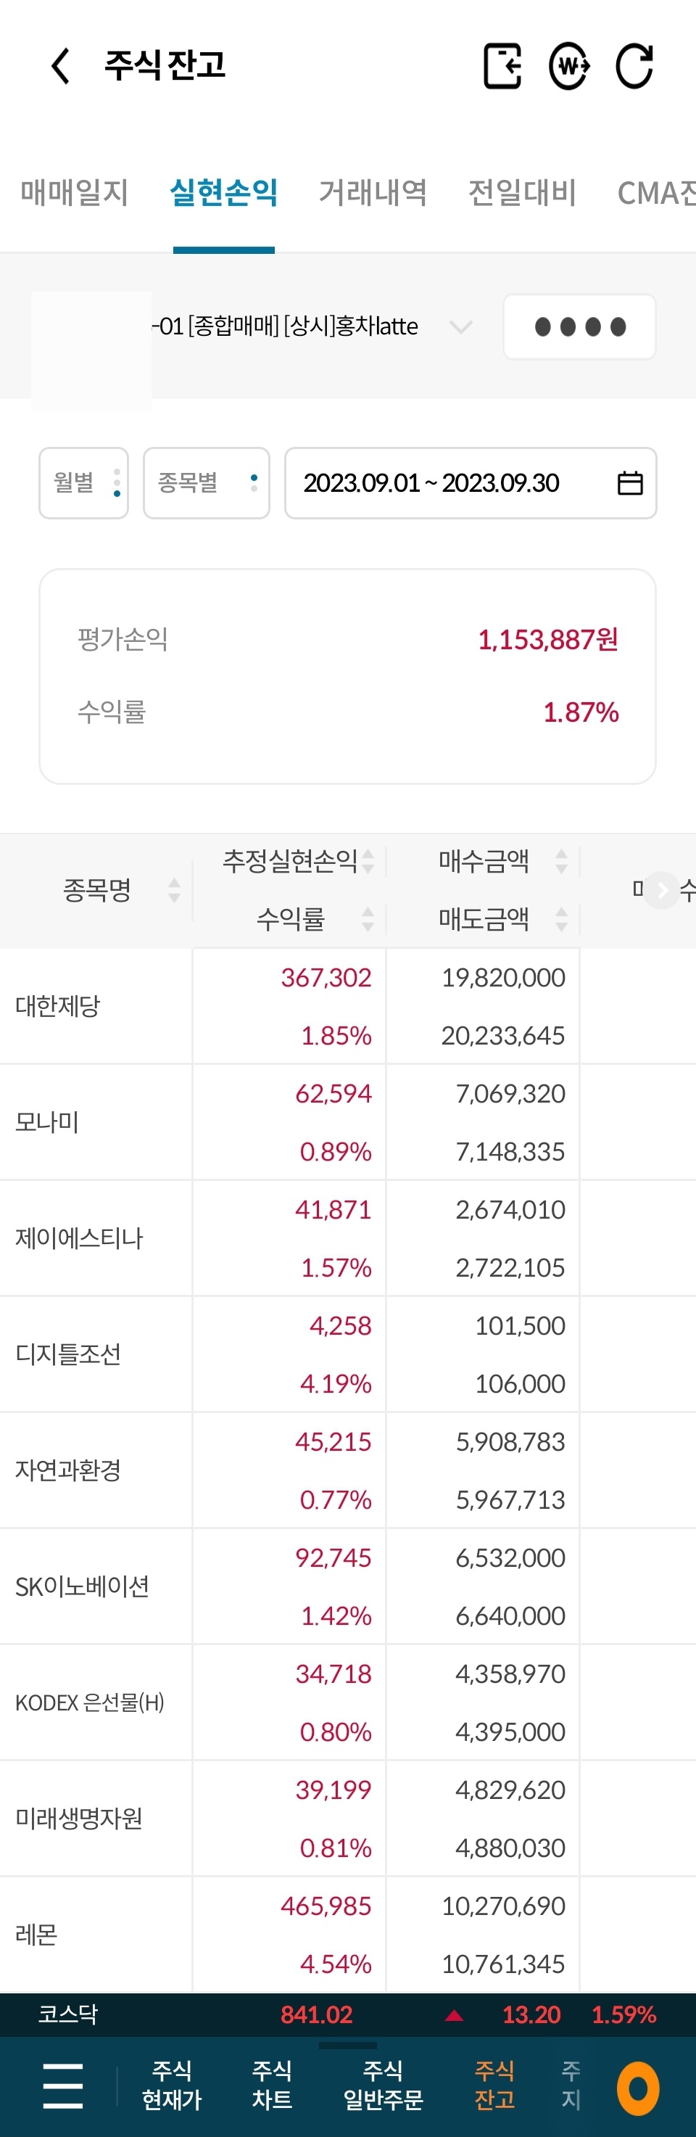The height and width of the screenshot is (2137, 696).
Task: Open the hamburger menu at bottom
Action: pos(63,2085)
